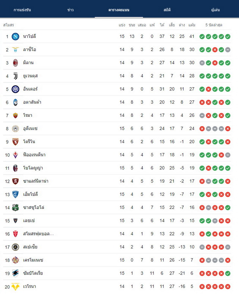The width and height of the screenshot is (239, 294).
Task: Click the Sassuolo green badge
Action: (15, 207)
